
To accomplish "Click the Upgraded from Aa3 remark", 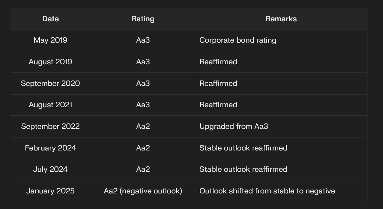I will [233, 126].
